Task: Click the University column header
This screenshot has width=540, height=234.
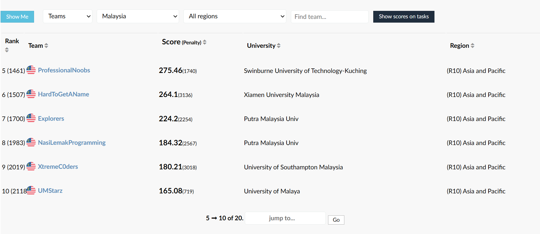Action: [x=263, y=45]
